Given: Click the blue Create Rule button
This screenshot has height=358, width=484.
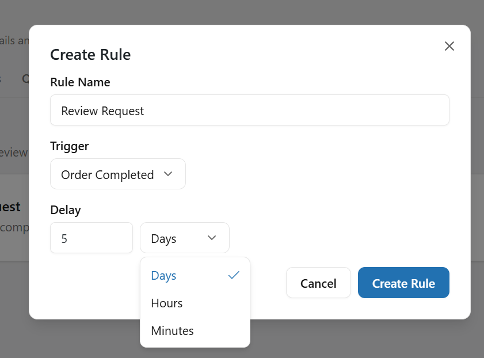Looking at the screenshot, I should (x=403, y=283).
